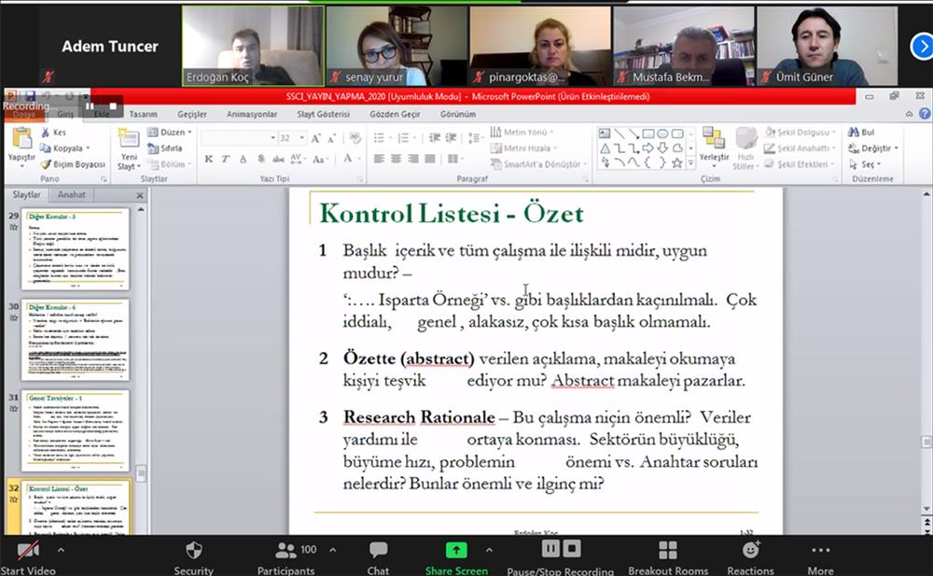Image resolution: width=933 pixels, height=576 pixels.
Task: Click Kes (cut) in the Pano group
Action: 54,133
